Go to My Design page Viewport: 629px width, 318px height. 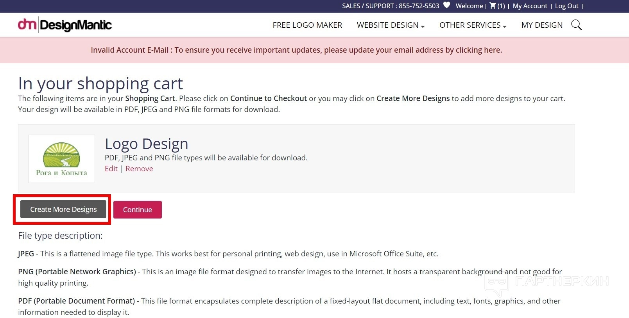click(x=542, y=25)
